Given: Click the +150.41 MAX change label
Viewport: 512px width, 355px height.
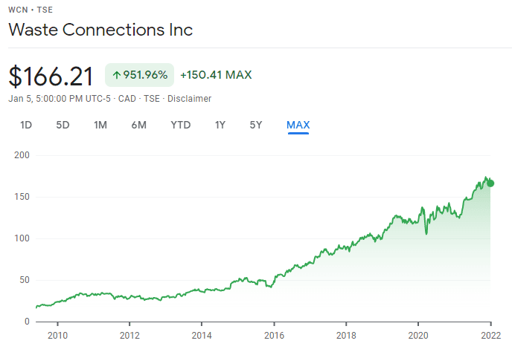Looking at the screenshot, I should (216, 75).
